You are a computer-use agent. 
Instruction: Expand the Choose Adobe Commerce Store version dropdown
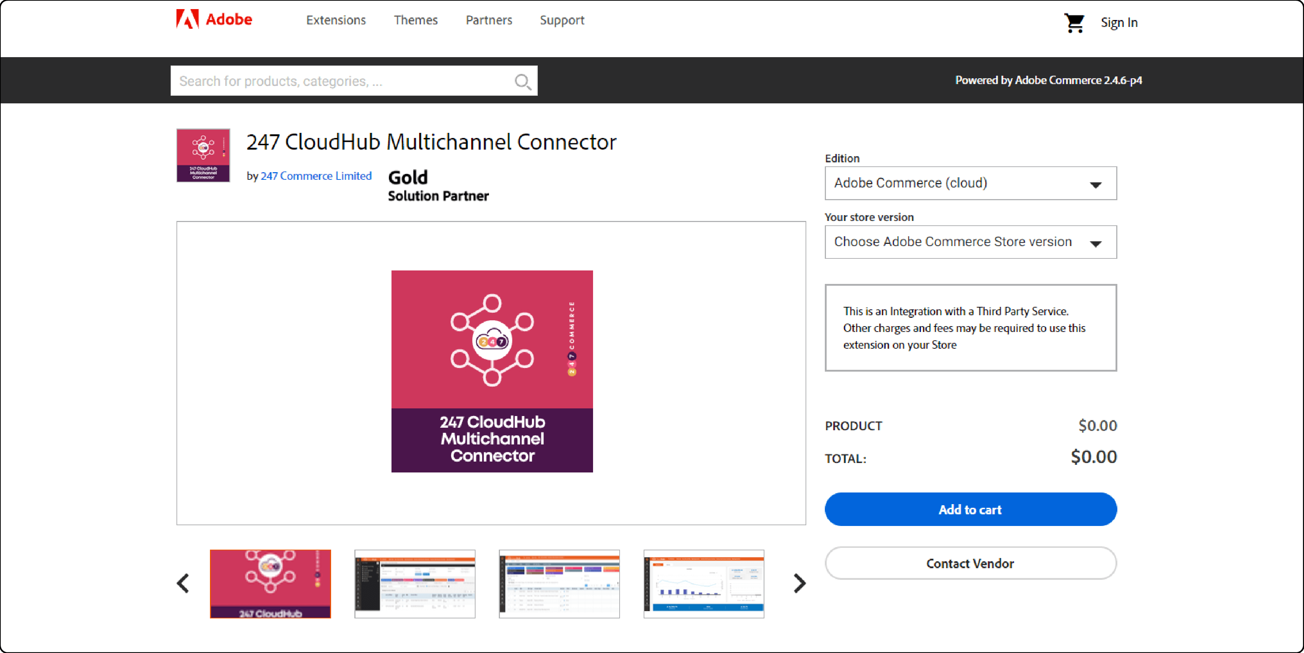970,242
